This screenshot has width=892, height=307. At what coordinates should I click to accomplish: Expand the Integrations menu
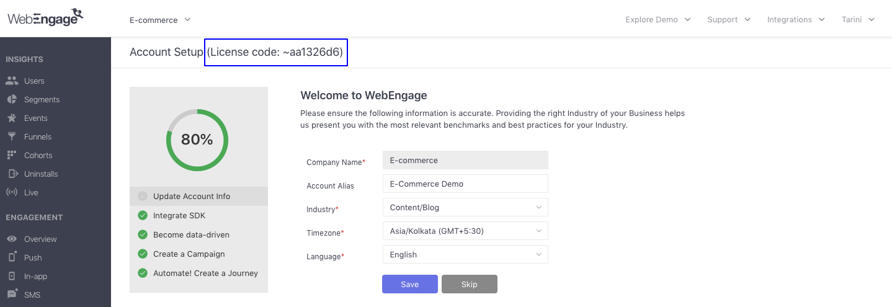(796, 20)
